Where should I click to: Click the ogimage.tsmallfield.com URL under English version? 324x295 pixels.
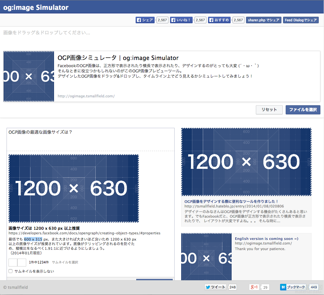click(263, 244)
